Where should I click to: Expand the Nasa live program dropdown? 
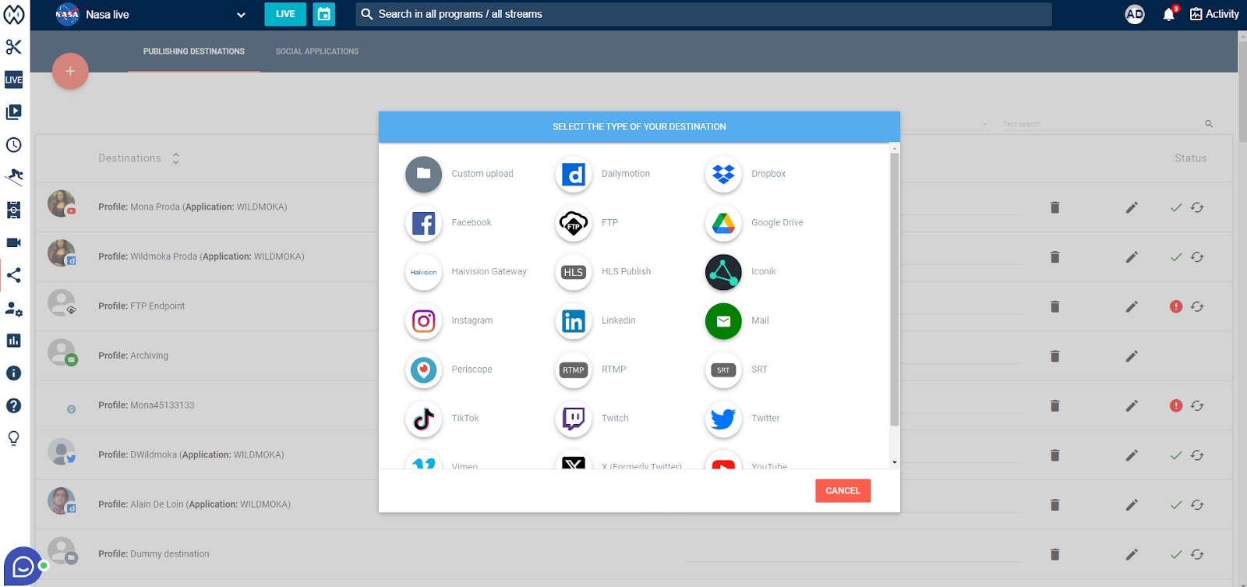241,15
